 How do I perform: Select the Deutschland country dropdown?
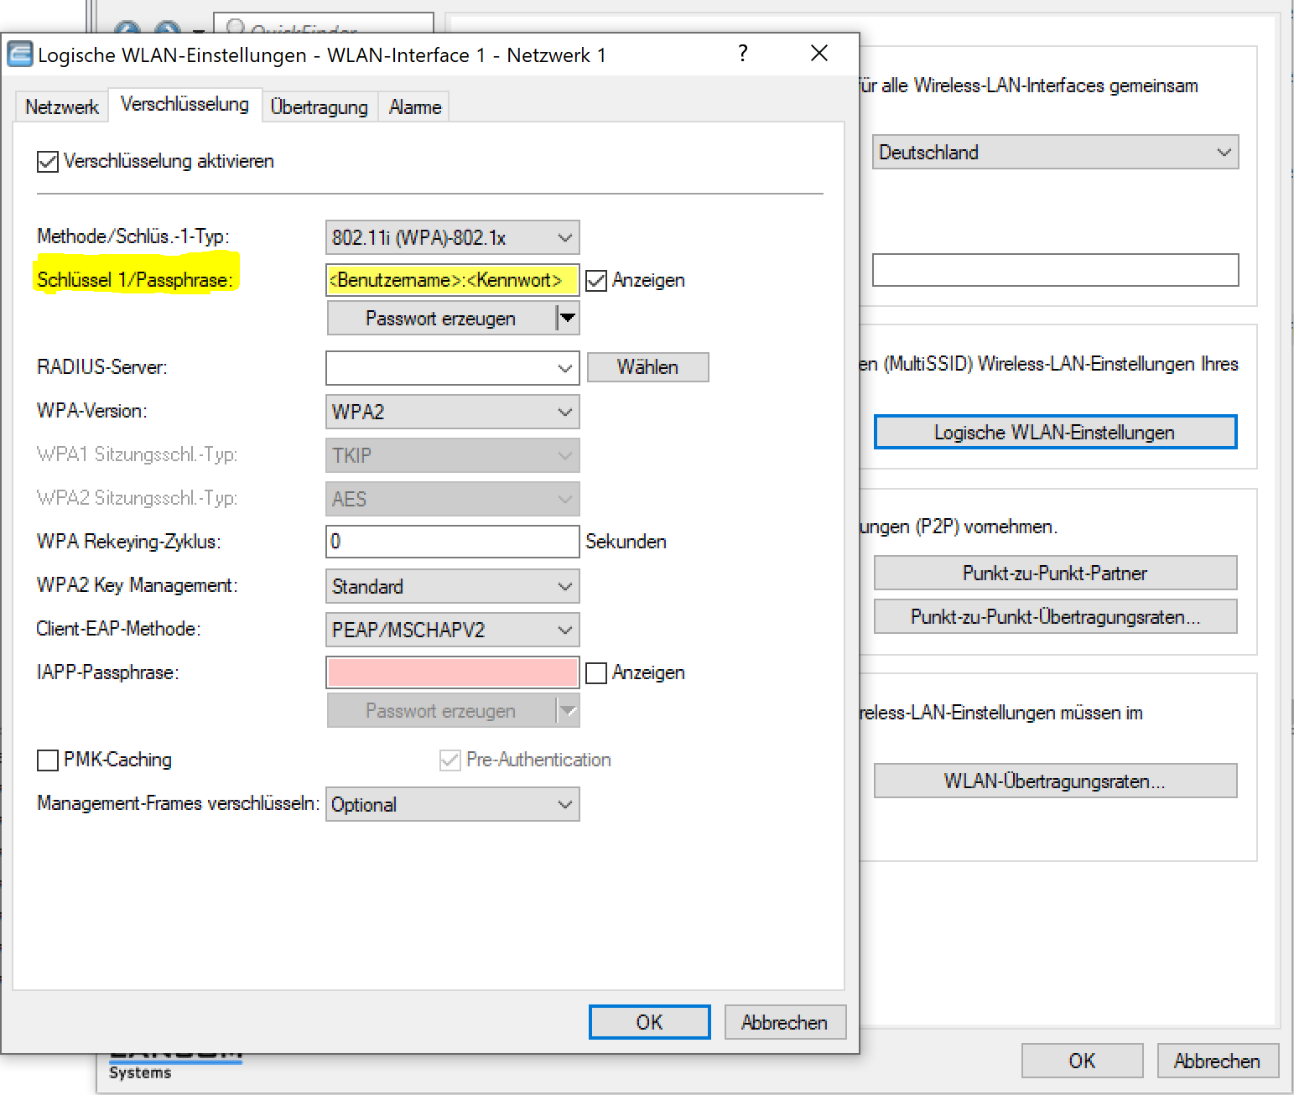point(1055,153)
